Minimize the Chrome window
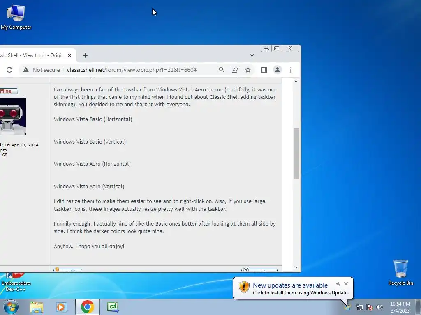Screen dimensions: 421x315 click(266, 48)
